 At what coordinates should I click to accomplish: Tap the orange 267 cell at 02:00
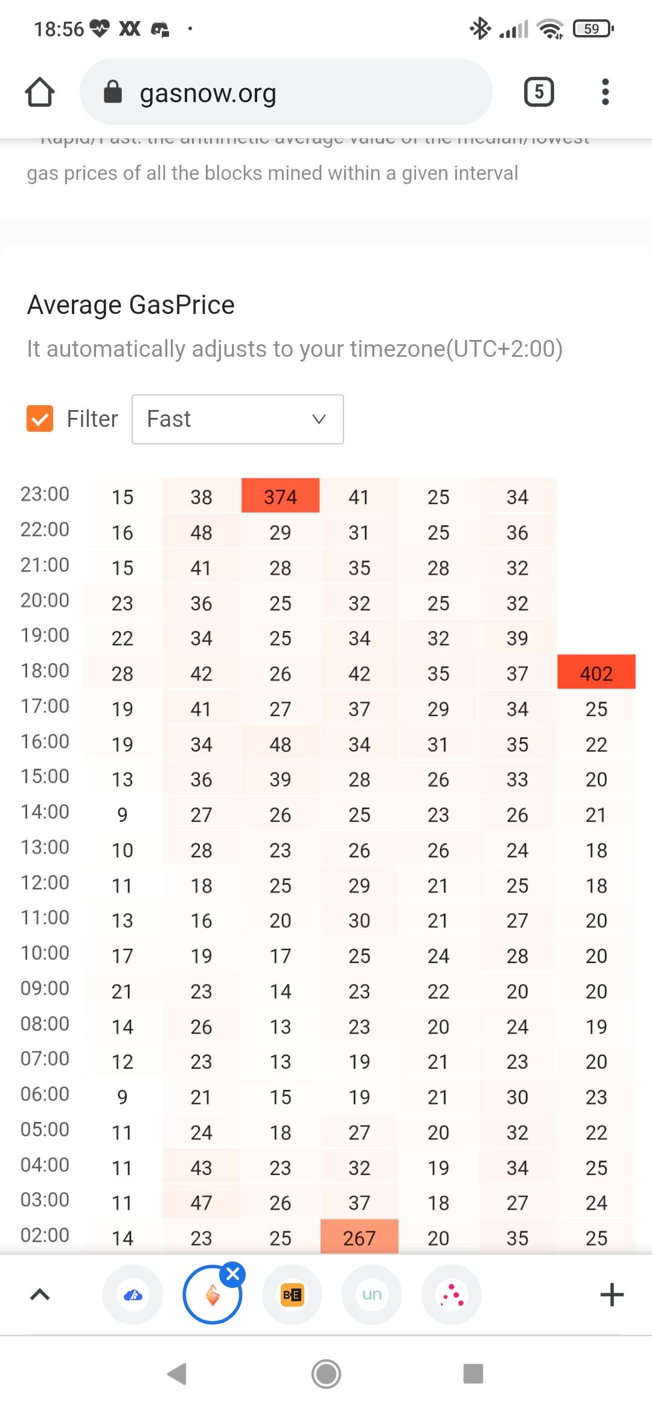click(359, 1237)
